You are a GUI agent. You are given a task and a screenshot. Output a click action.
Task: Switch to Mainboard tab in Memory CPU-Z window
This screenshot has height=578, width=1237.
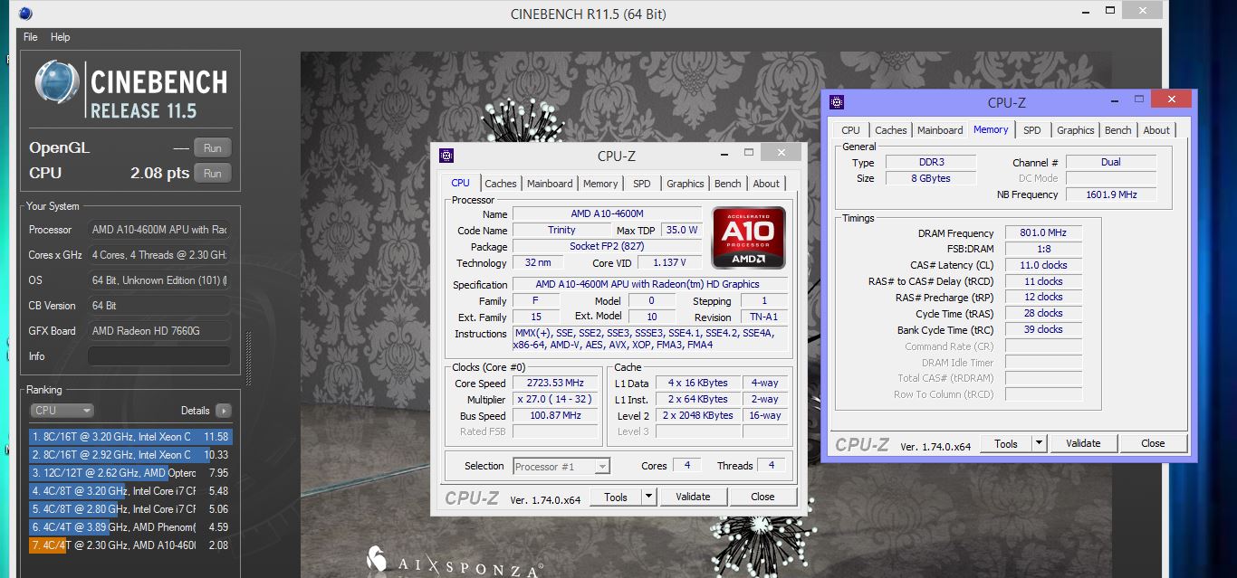[x=940, y=130]
